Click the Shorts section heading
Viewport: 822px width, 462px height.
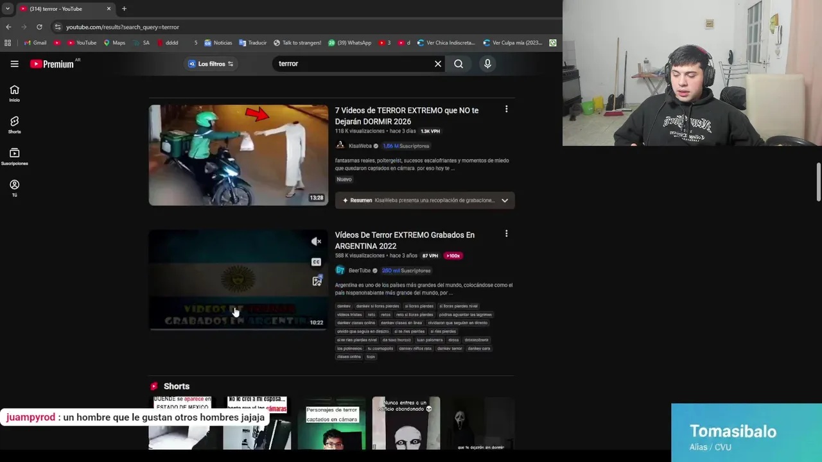coord(176,386)
